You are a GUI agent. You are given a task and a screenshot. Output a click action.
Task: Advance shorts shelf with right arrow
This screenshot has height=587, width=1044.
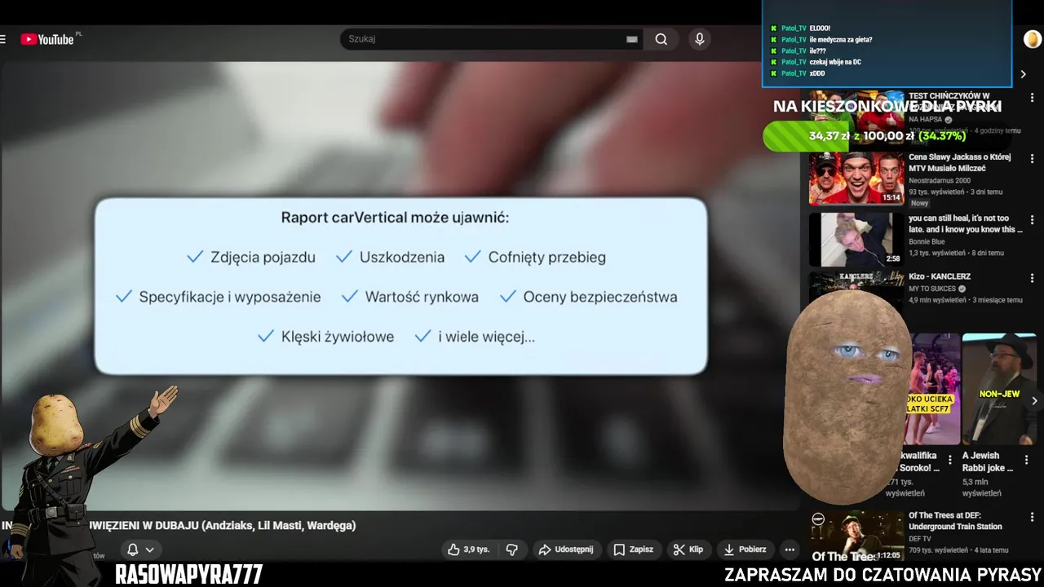pyautogui.click(x=1034, y=400)
